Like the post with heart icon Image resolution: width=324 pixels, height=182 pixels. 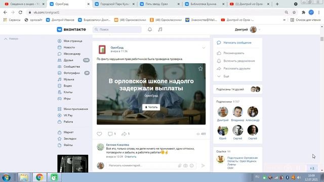(99, 134)
